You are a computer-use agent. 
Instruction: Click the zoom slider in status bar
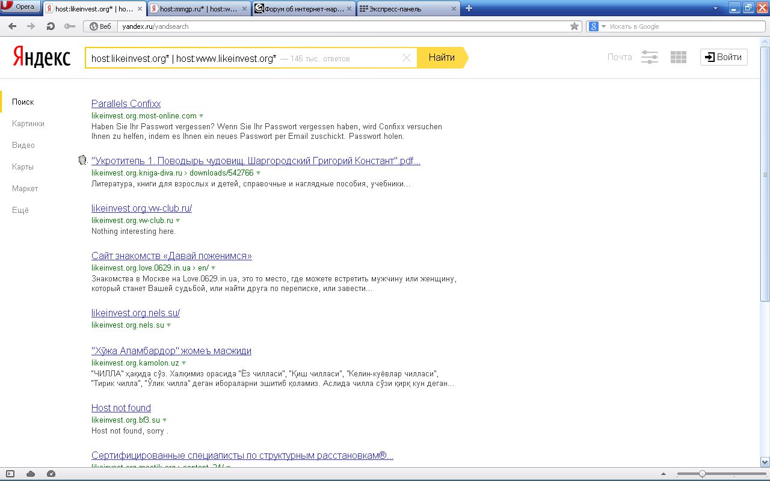[702, 474]
